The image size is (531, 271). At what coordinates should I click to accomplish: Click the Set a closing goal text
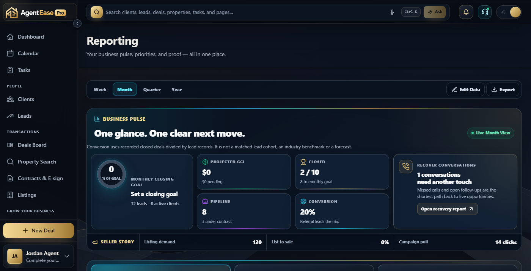154,194
